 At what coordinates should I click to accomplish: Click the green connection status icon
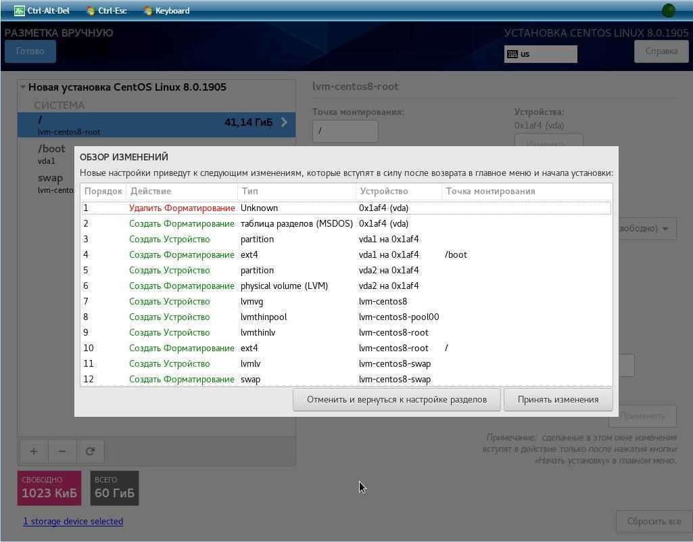[668, 10]
